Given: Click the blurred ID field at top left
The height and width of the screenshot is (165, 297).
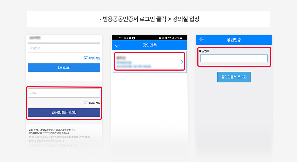Looking at the screenshot, I should tap(64, 38).
